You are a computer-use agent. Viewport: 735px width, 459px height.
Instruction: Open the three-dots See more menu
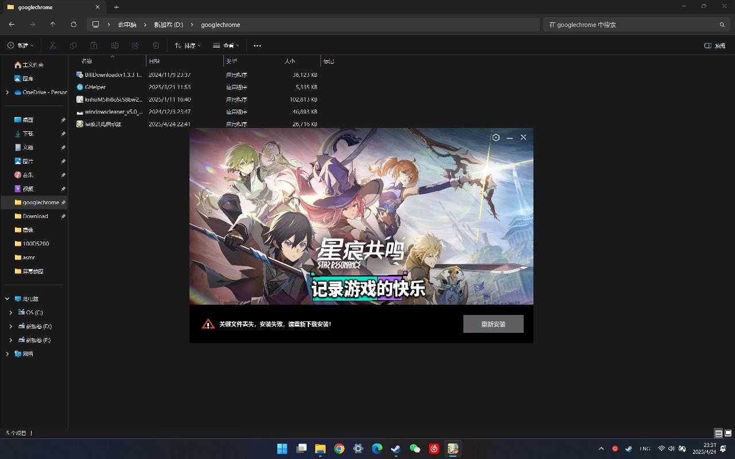point(257,45)
